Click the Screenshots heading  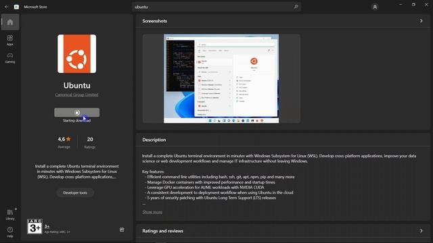(155, 21)
